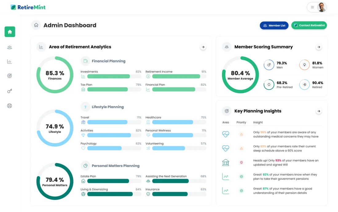
Task: Click the Travel map icon
Action: coord(83,122)
